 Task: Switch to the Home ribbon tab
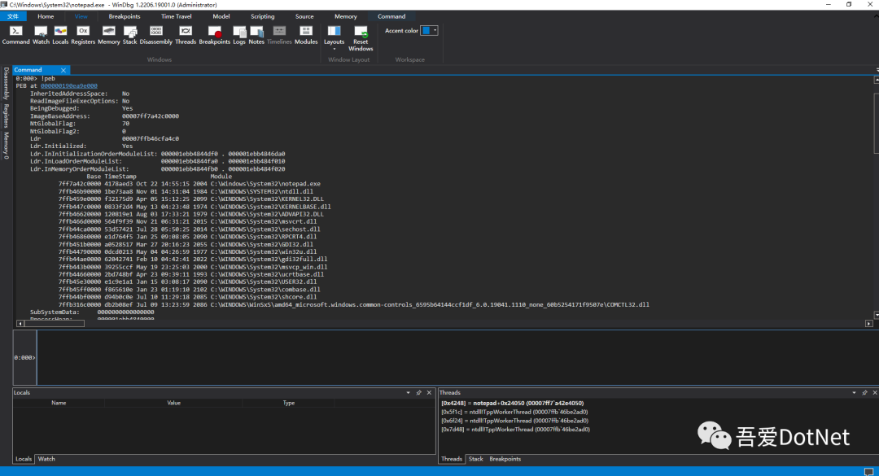coord(46,16)
